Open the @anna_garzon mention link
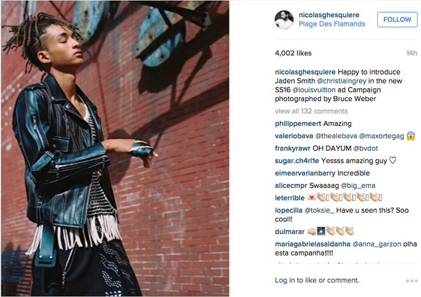This screenshot has height=297, width=421. [x=377, y=244]
